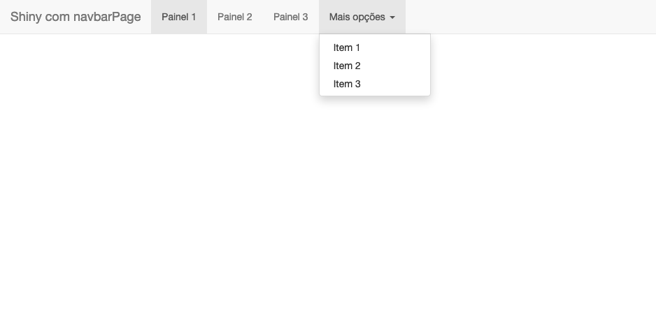Click the blank page area below the navbar
This screenshot has width=656, height=324.
[328, 209]
